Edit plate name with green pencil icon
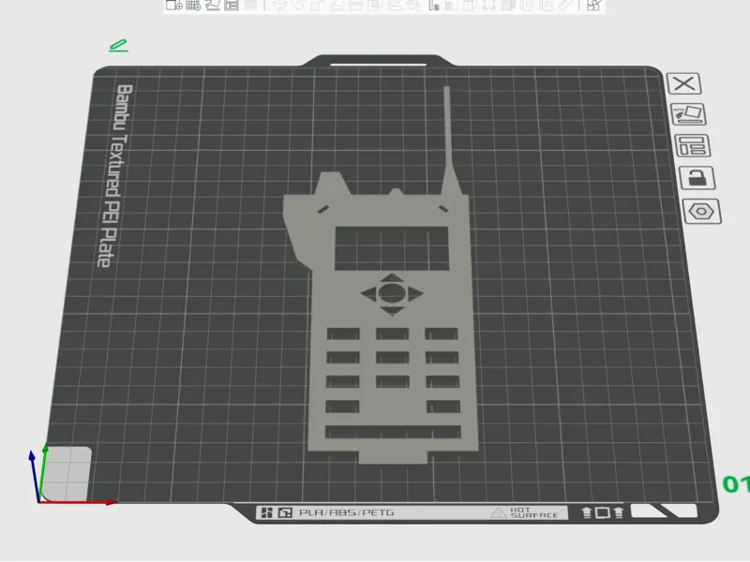Image resolution: width=750 pixels, height=562 pixels. point(119,46)
